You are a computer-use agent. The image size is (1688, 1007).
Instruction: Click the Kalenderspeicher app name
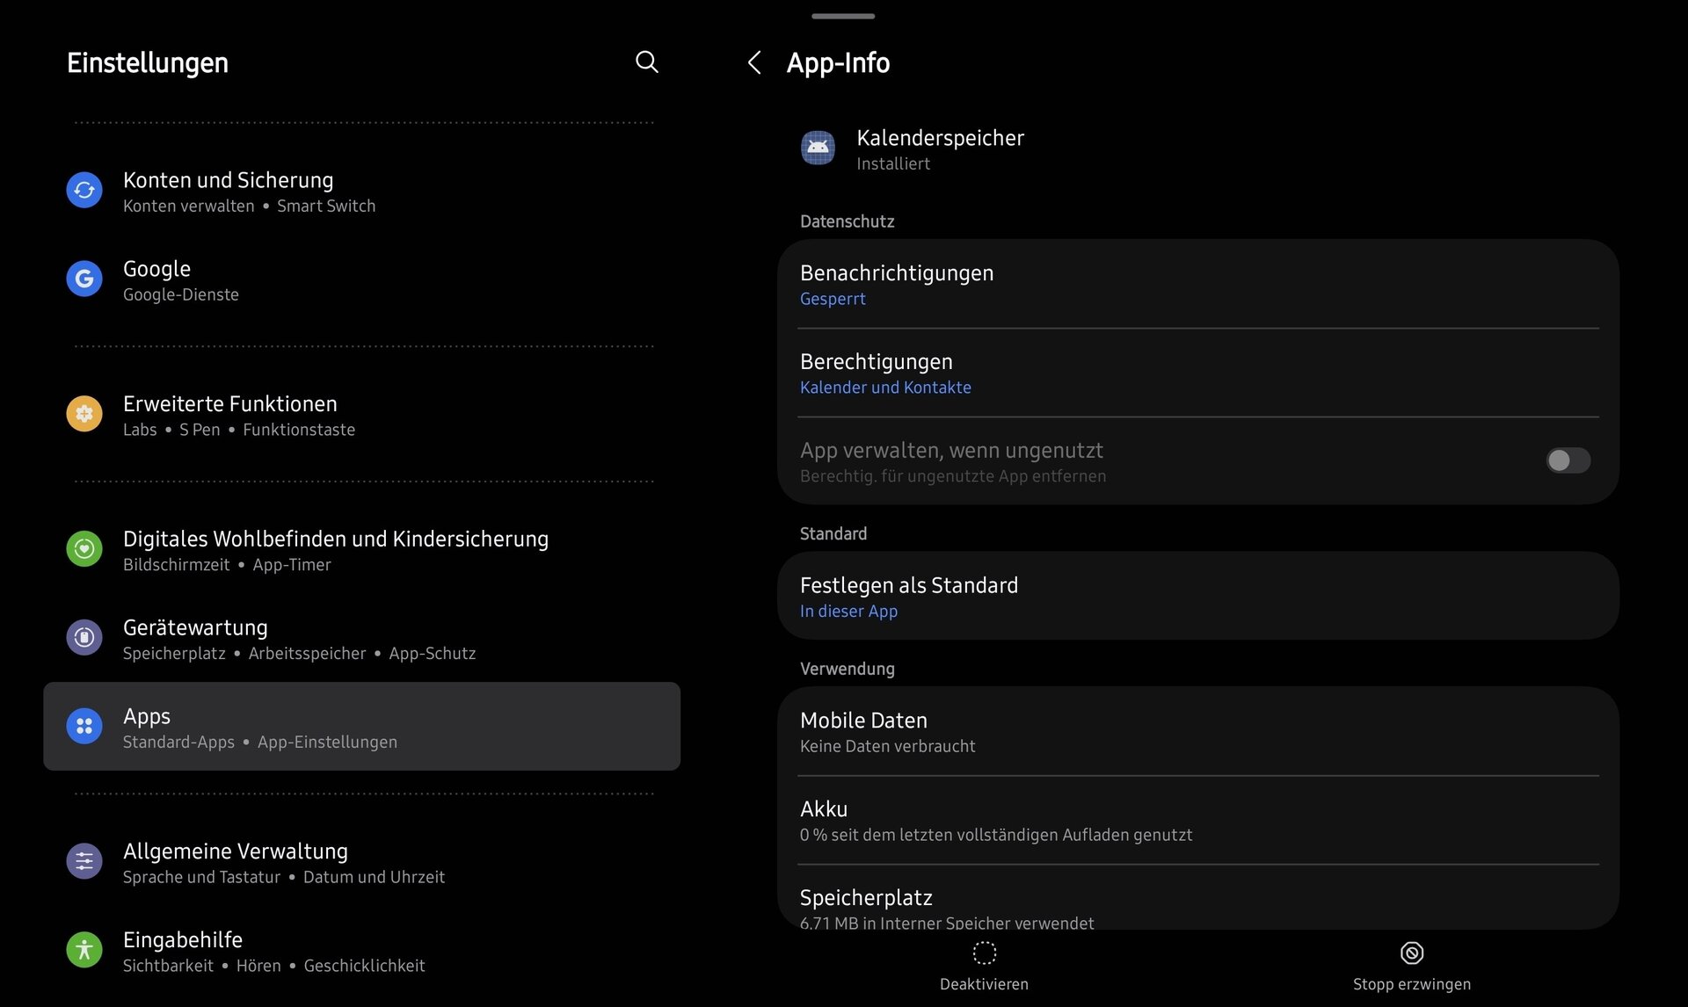(x=940, y=138)
